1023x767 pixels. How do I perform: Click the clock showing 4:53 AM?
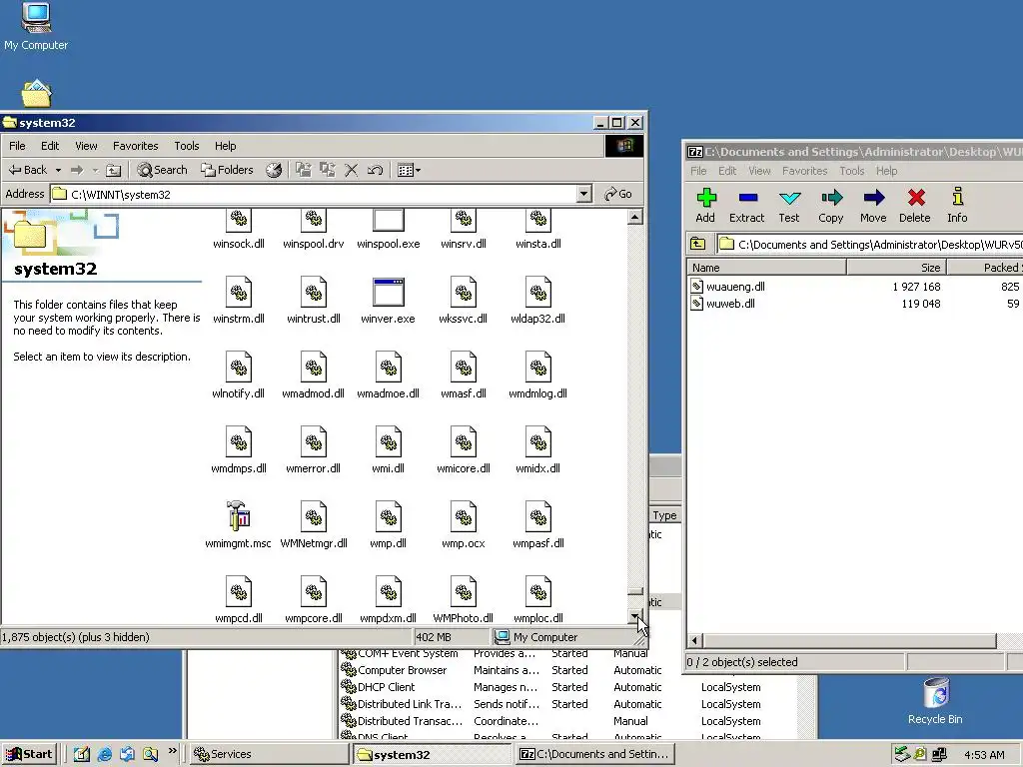tap(984, 755)
